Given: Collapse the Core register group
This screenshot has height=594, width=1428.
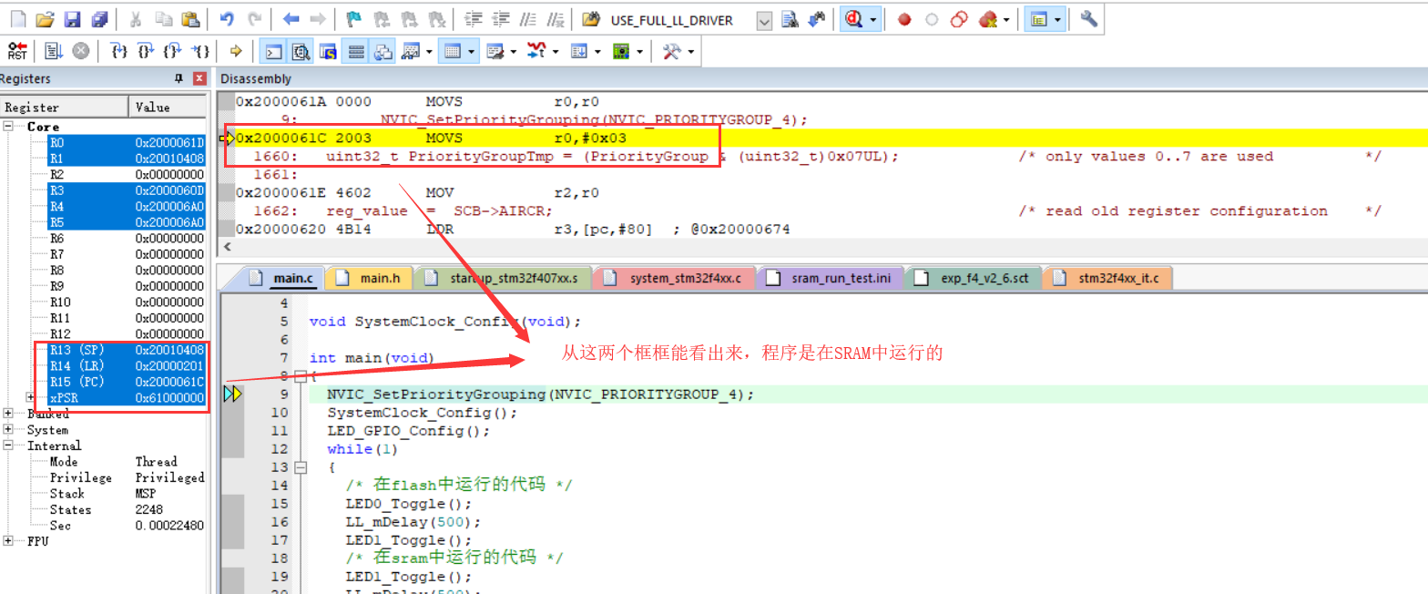Looking at the screenshot, I should [x=8, y=127].
